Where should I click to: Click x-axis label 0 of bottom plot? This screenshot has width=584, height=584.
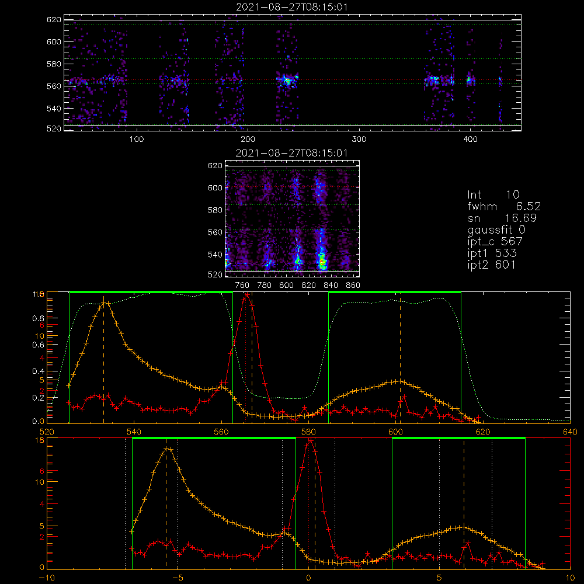(308, 578)
